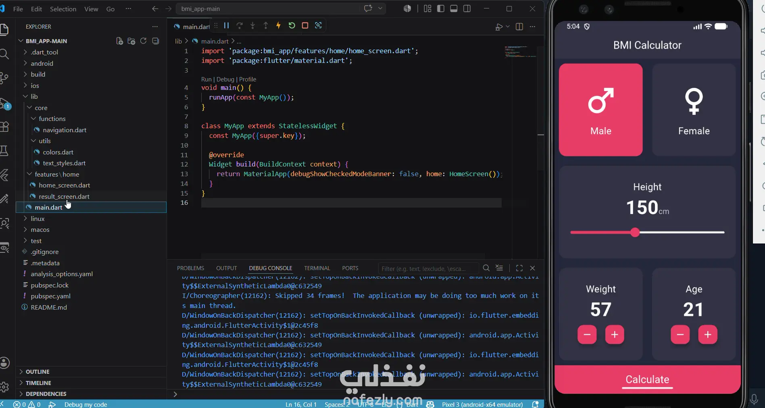Select Male gender card in BMI app

(x=600, y=110)
